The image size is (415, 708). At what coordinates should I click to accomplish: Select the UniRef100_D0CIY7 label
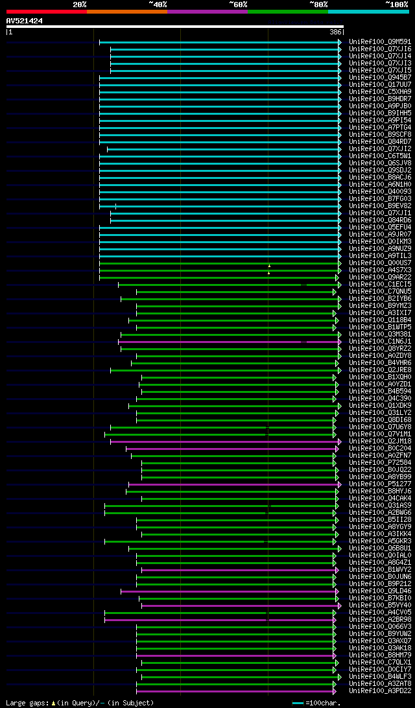tap(380, 670)
